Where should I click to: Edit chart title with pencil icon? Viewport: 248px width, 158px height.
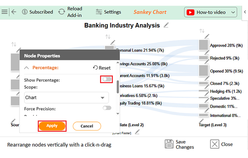pyautogui.click(x=166, y=26)
